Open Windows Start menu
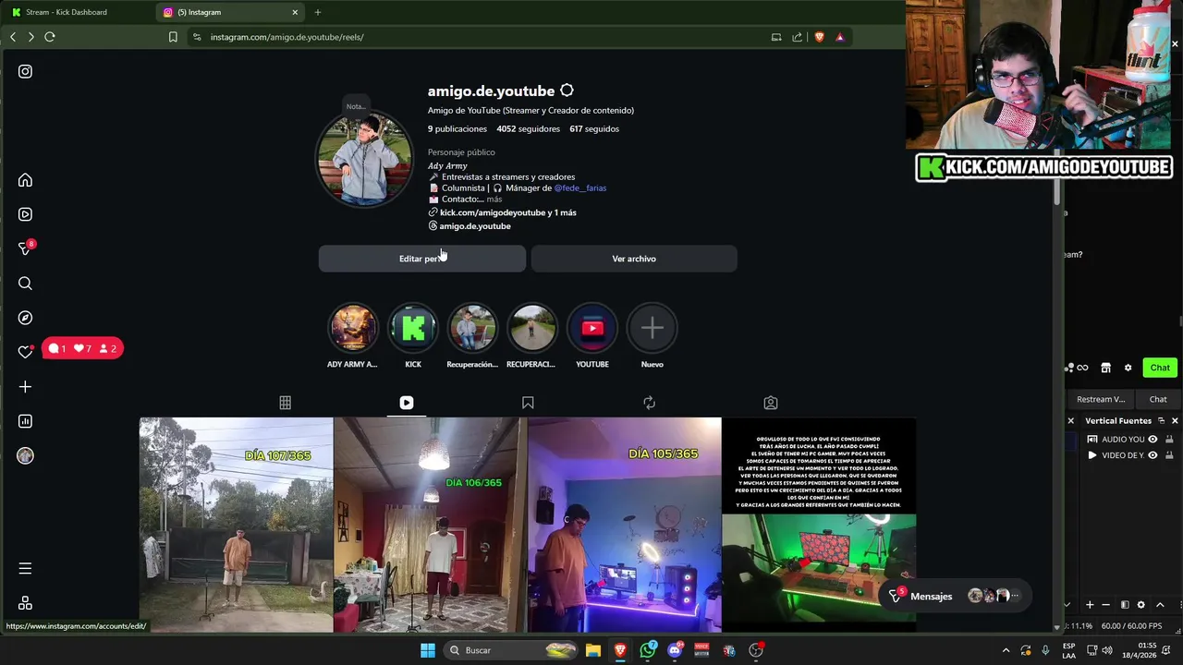This screenshot has height=665, width=1183. 428,650
